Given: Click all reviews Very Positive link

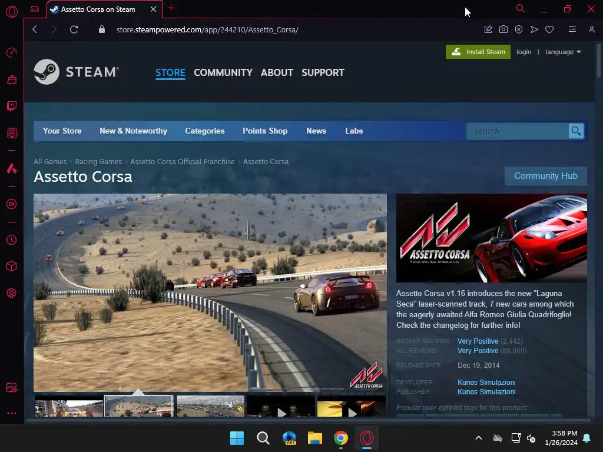Looking at the screenshot, I should pyautogui.click(x=478, y=351).
